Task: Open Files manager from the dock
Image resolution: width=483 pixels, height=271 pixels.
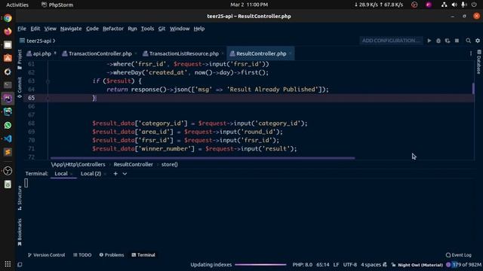Action: [8, 45]
